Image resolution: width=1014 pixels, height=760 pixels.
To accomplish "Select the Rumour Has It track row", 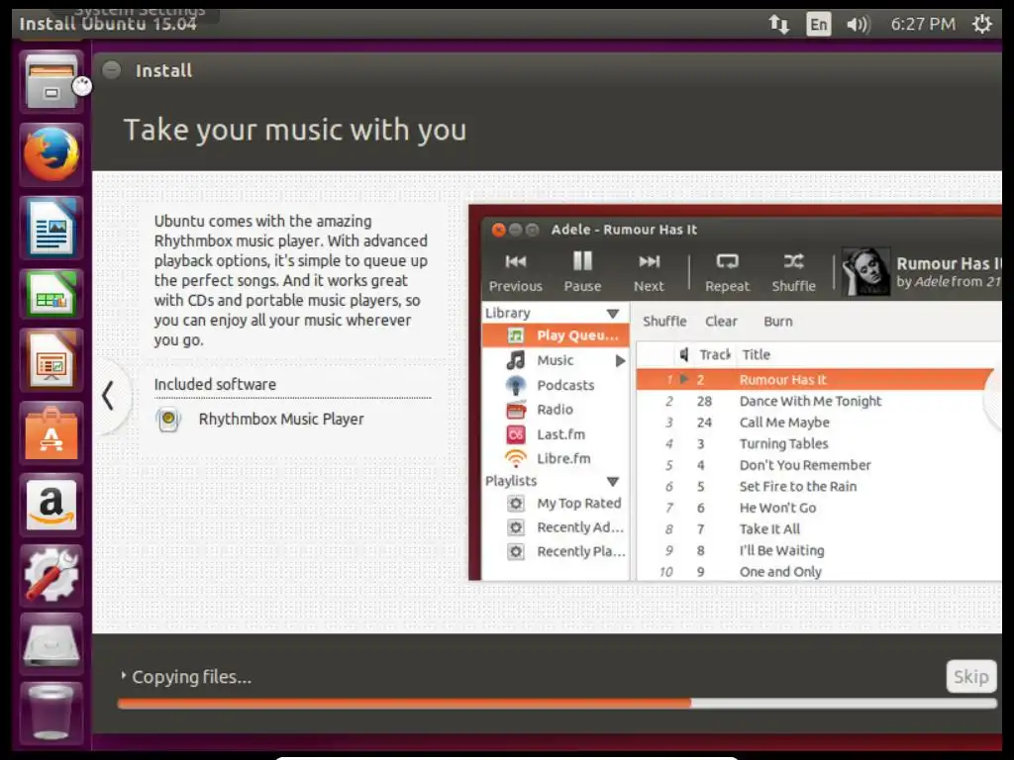I will 815,379.
